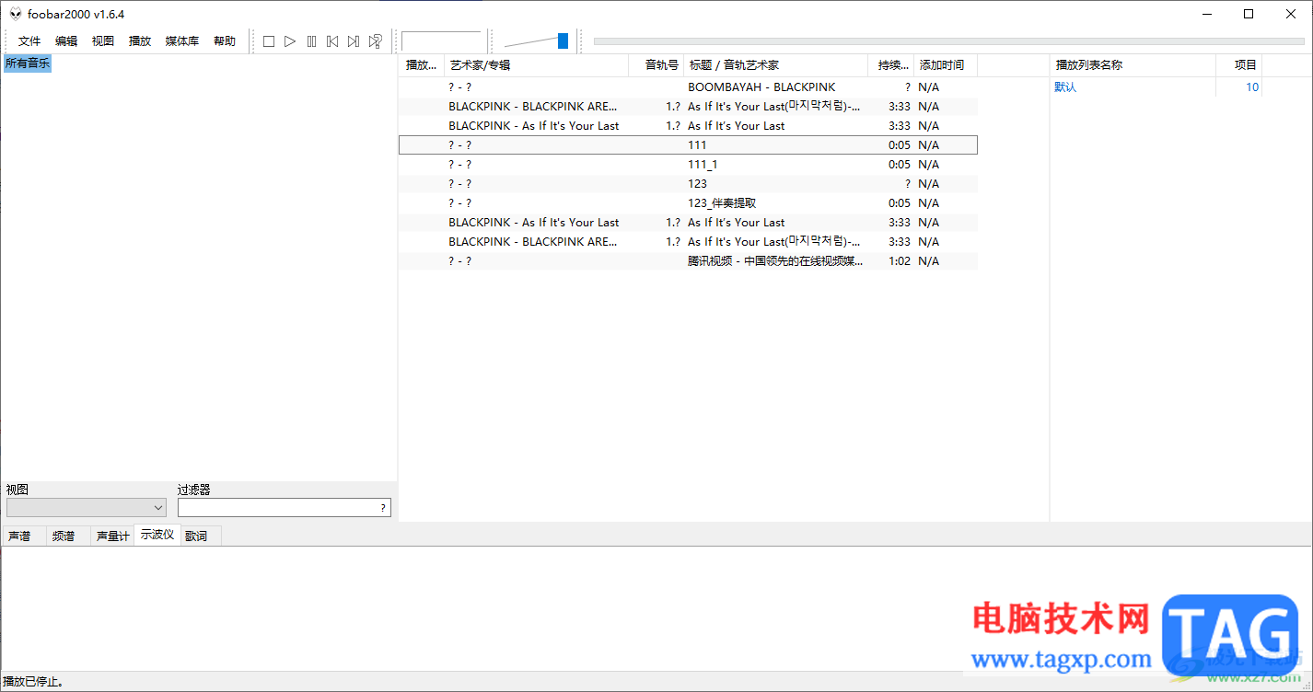1313x692 pixels.
Task: Open the 文件 menu
Action: [x=29, y=41]
